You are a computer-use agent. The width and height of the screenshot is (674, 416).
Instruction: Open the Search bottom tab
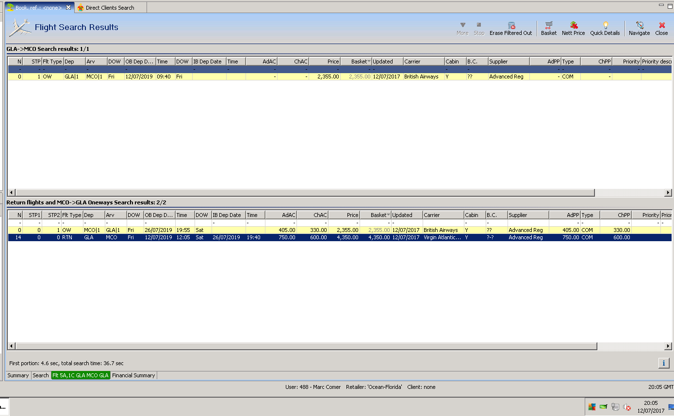(41, 375)
